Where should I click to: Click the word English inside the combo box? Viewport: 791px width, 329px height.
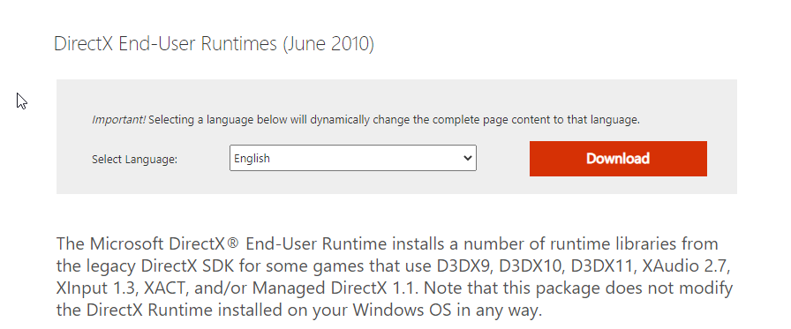[x=252, y=158]
